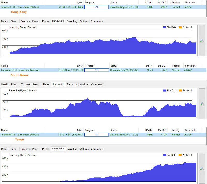207x184 pixels.
Task: Show Peers tab in South Korea panel
Action: (x=35, y=84)
